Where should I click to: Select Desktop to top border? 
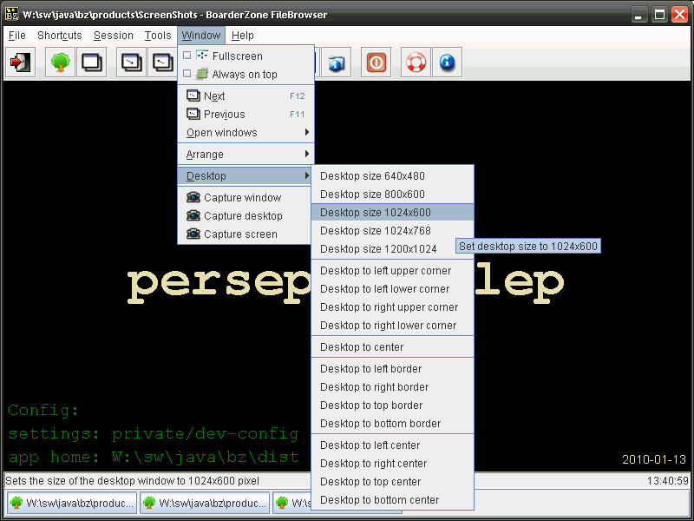pyautogui.click(x=393, y=405)
